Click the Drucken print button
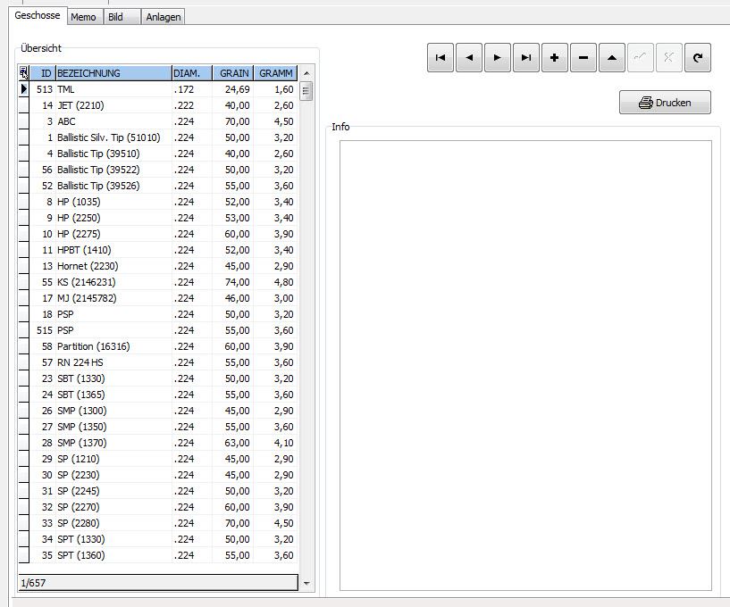 (x=665, y=103)
